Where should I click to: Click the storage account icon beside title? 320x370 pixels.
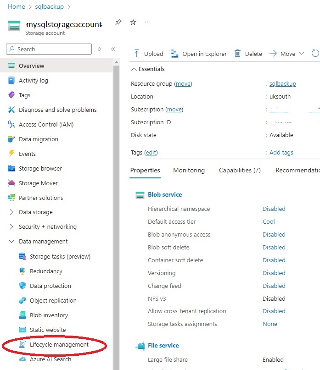click(x=14, y=26)
